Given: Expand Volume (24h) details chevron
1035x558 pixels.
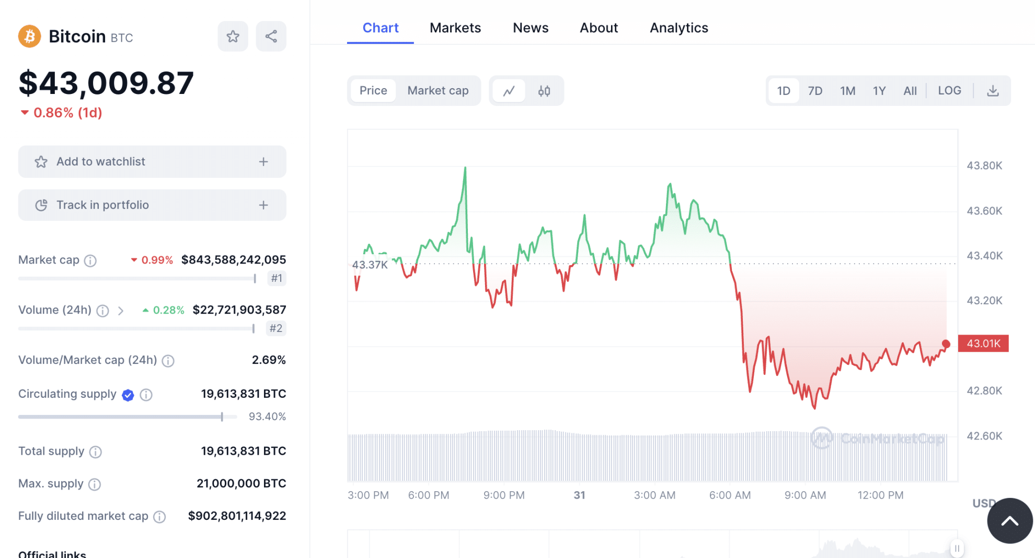Looking at the screenshot, I should pyautogui.click(x=121, y=311).
